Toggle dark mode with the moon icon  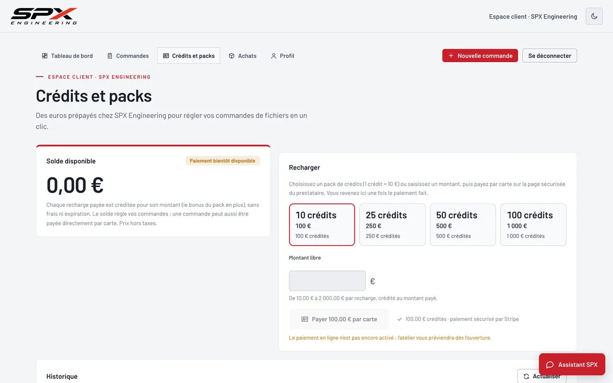pos(594,16)
